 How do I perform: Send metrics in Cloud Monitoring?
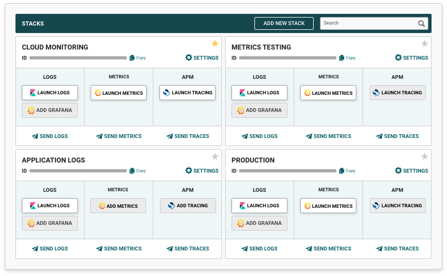coord(118,136)
